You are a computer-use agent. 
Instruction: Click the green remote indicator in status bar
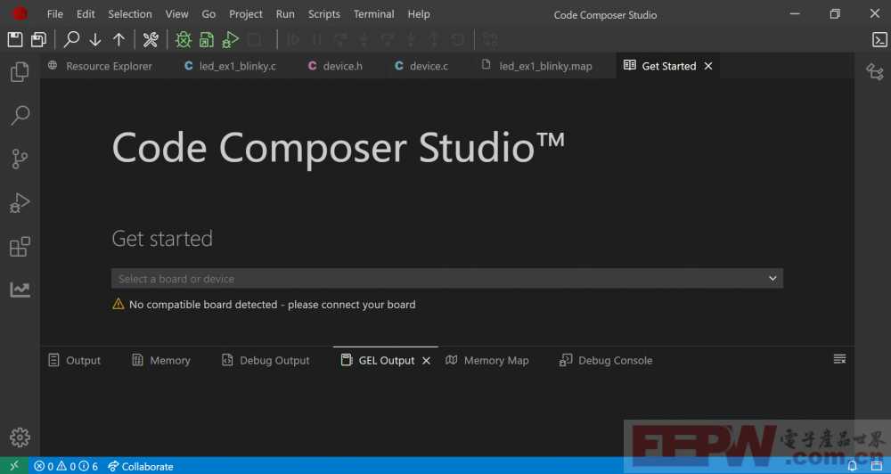[13, 466]
